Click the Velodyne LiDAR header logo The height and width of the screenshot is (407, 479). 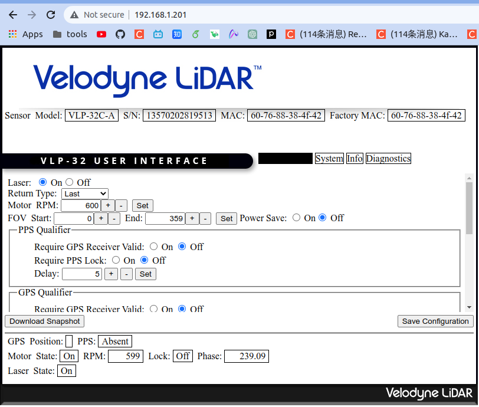(x=147, y=80)
